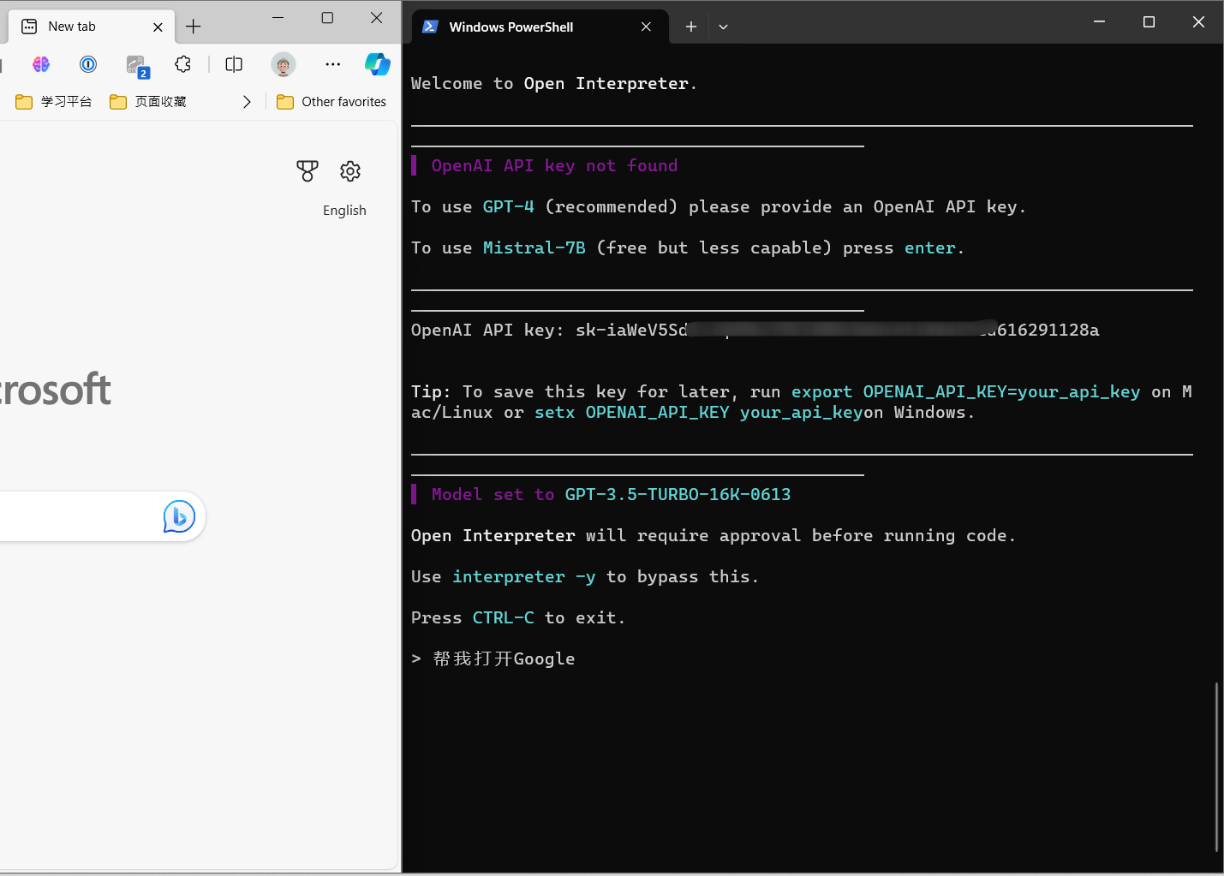1224x876 pixels.
Task: Open the extension icon with badge 2
Action: [137, 66]
